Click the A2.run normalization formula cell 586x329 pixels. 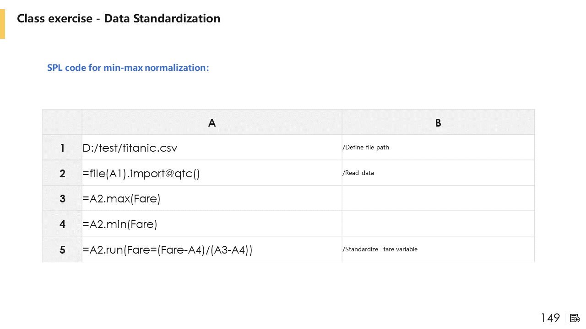pos(168,250)
